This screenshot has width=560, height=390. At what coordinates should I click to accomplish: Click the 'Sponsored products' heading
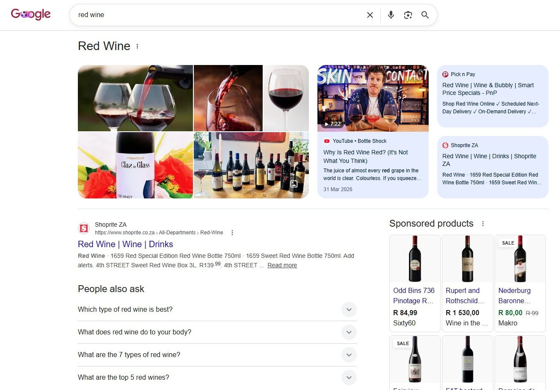coord(431,224)
